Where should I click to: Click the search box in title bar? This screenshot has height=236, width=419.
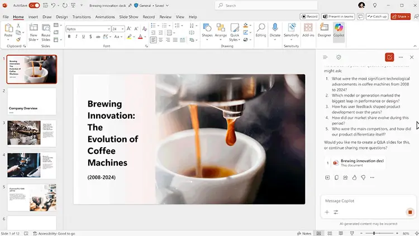[266, 6]
